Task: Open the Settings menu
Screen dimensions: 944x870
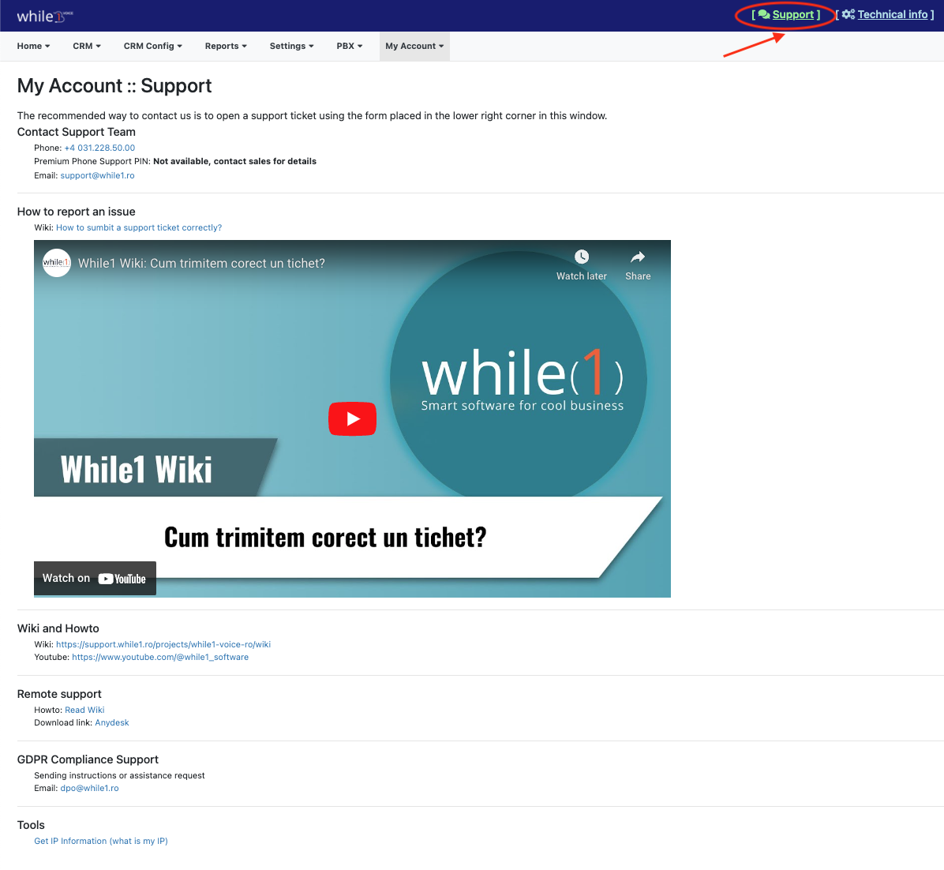Action: (x=291, y=47)
